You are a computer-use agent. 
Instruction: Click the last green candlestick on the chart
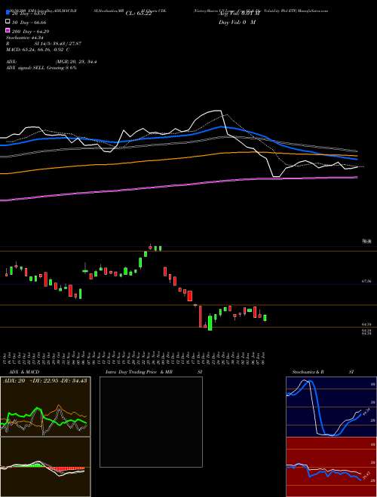(265, 318)
